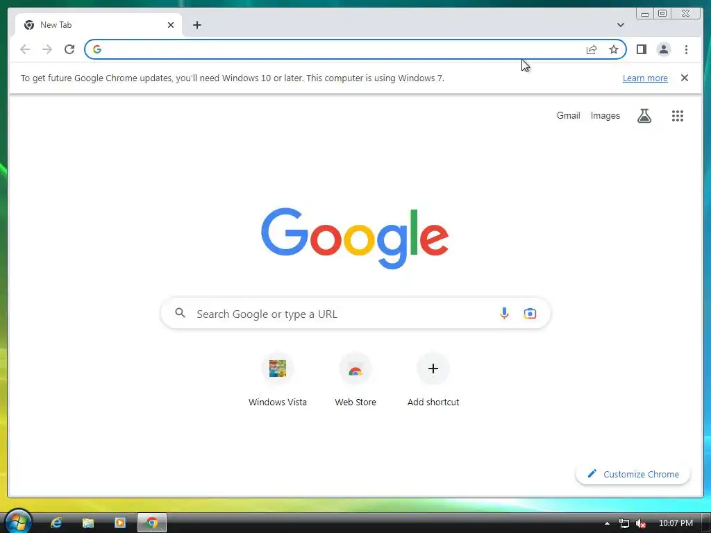Click the Customize Chrome button
711x533 pixels.
[633, 474]
